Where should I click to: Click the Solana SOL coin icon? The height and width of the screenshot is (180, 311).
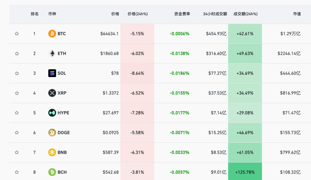52,73
